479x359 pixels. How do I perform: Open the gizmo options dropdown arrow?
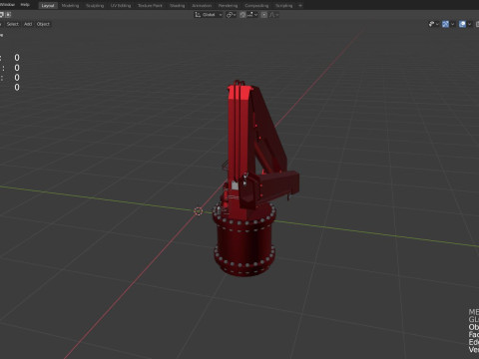[452, 24]
